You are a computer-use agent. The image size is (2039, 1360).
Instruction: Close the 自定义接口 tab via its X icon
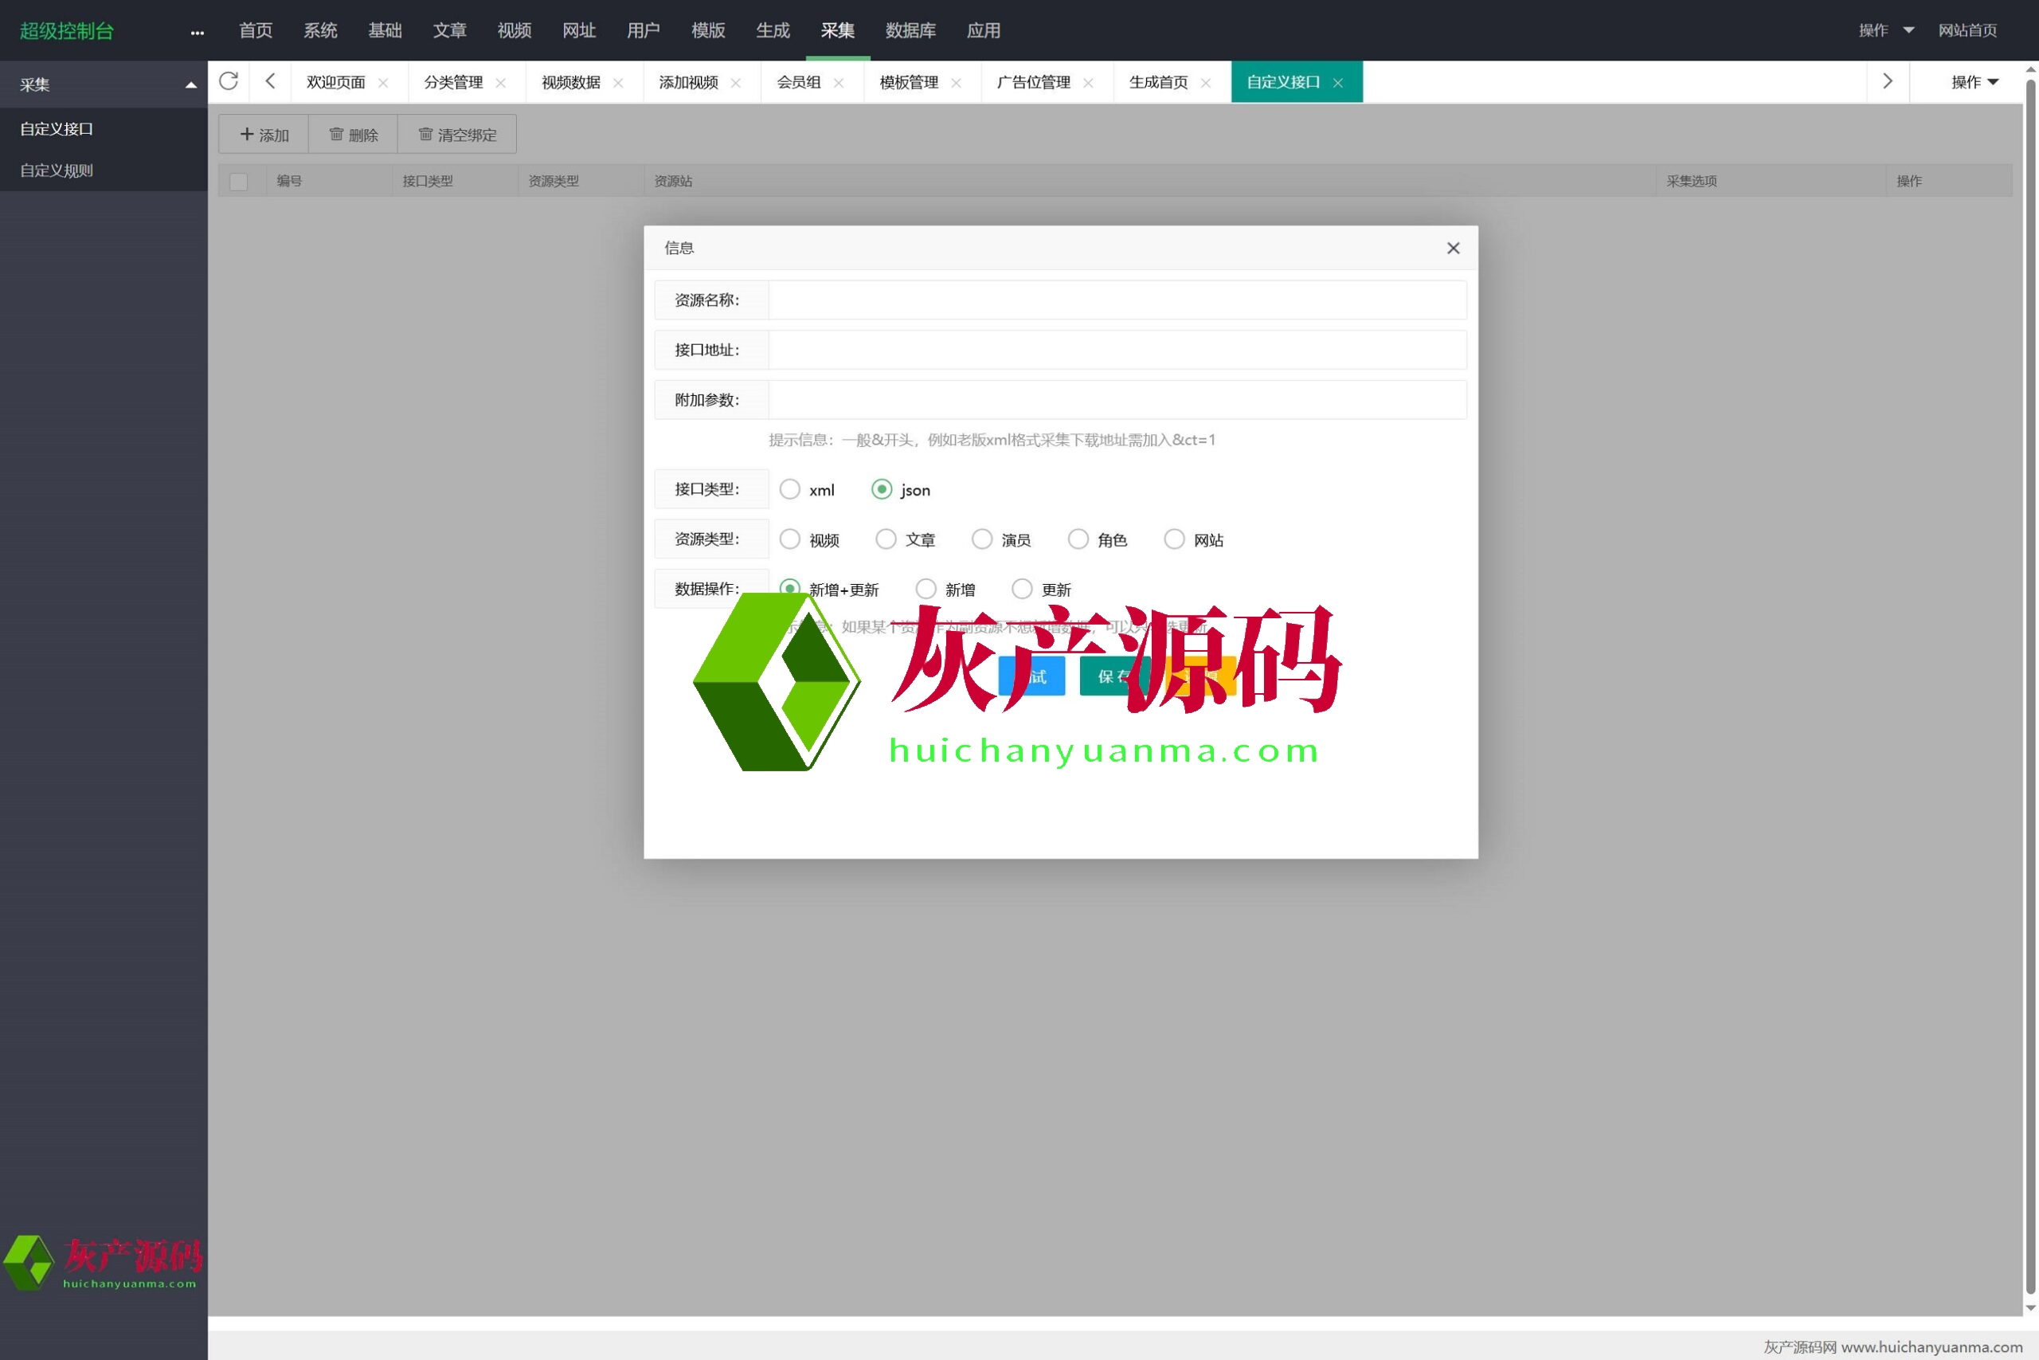[x=1337, y=84]
